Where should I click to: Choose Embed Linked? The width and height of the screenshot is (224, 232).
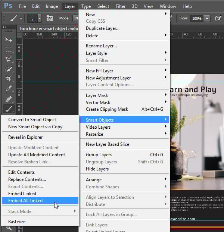coord(40,194)
